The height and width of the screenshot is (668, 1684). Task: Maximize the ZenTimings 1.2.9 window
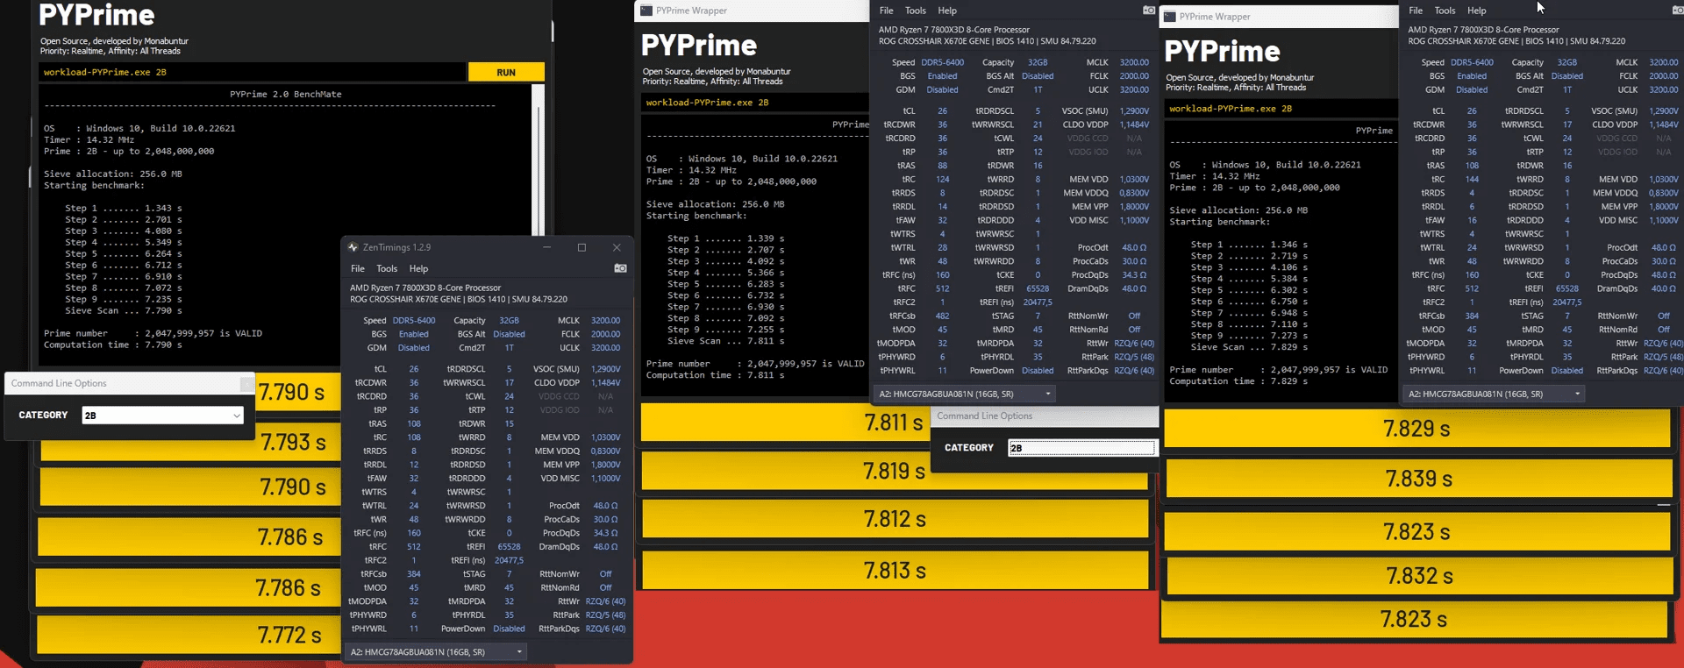pyautogui.click(x=582, y=247)
